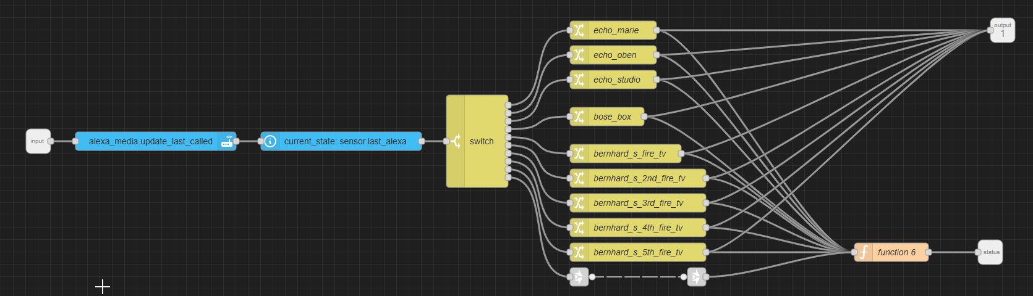Click the router icon on alexa_media node
Image resolution: width=1033 pixels, height=296 pixels.
point(227,141)
